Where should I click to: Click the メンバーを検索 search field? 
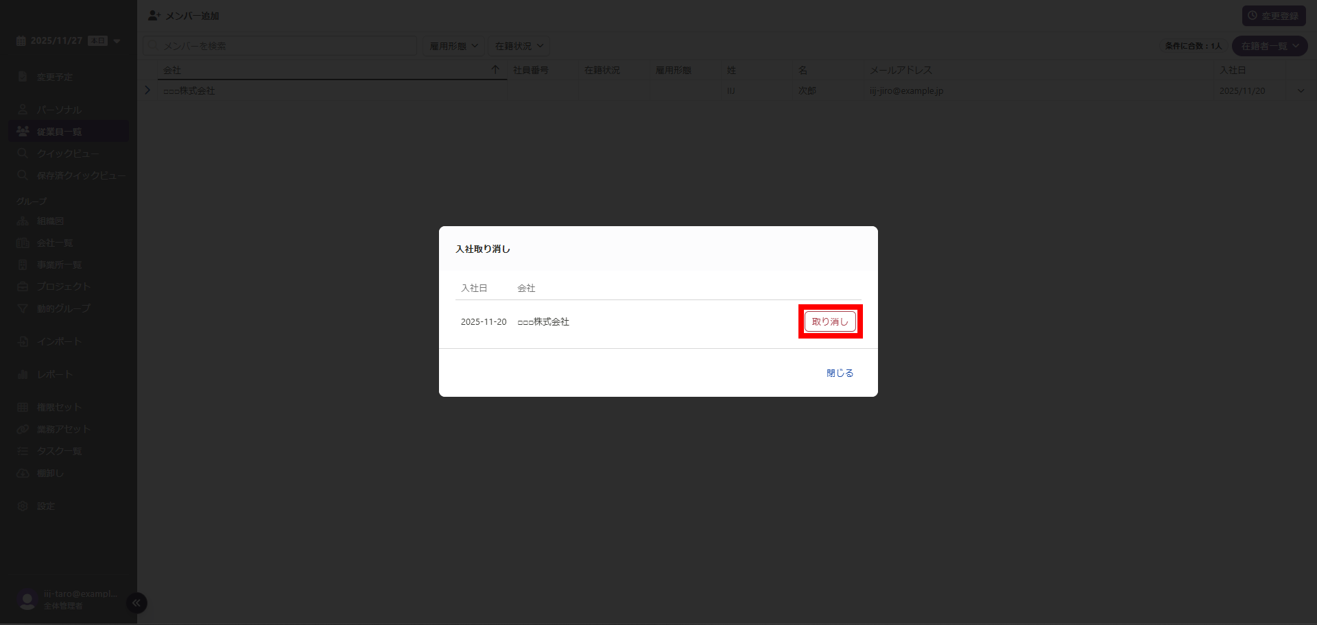pos(281,46)
